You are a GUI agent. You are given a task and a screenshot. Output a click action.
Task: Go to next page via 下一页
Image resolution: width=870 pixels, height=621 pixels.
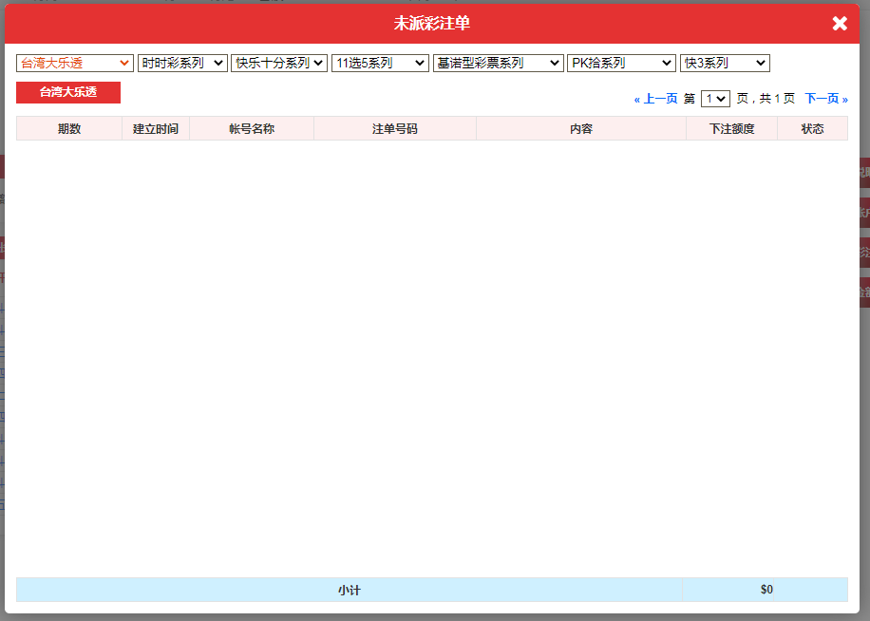(x=825, y=99)
